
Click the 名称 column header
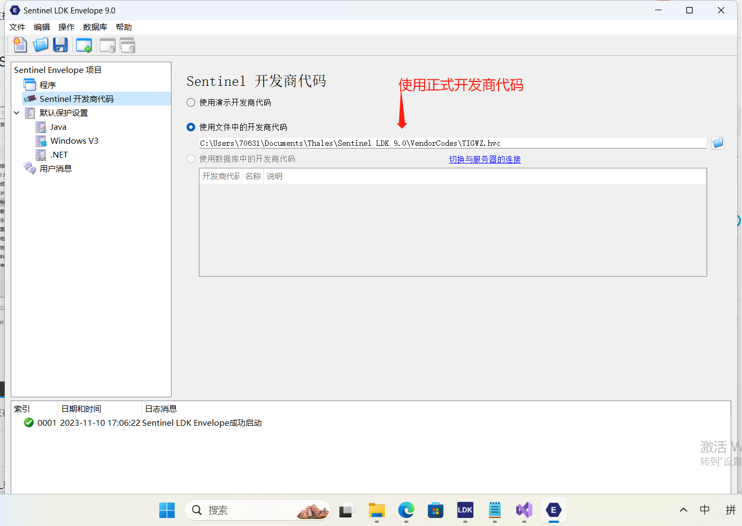click(x=253, y=176)
